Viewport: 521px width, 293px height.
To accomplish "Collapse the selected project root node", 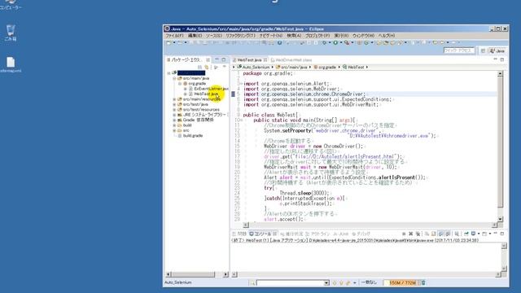I will point(169,73).
